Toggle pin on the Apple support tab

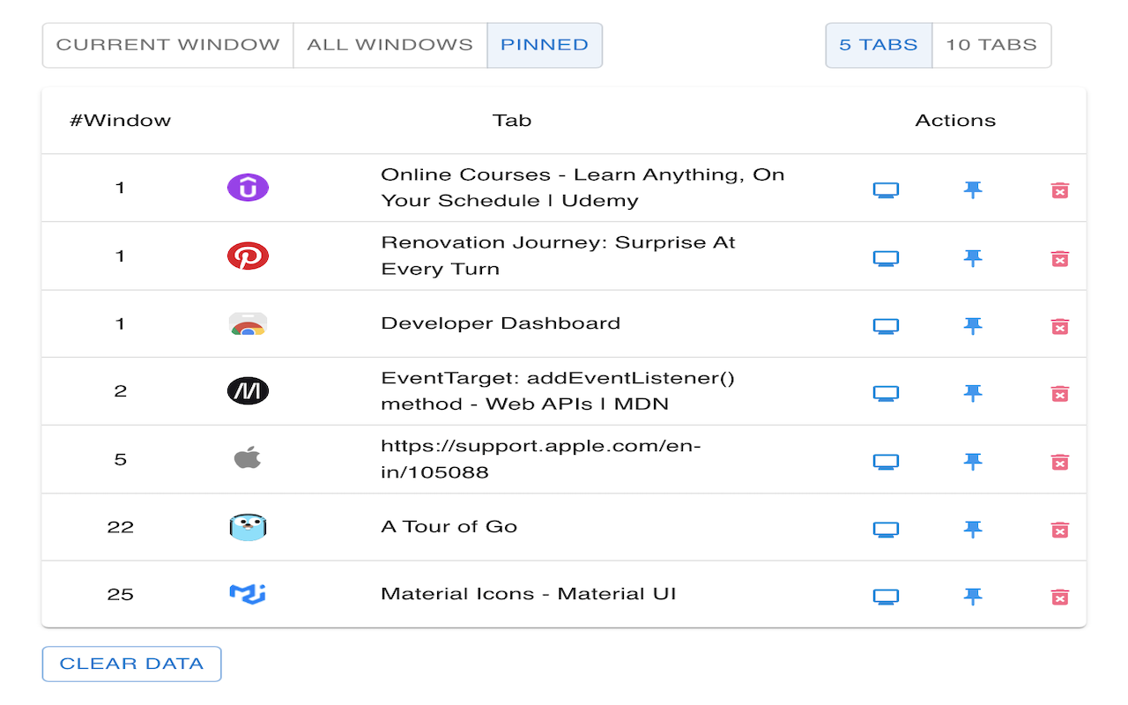pos(973,461)
